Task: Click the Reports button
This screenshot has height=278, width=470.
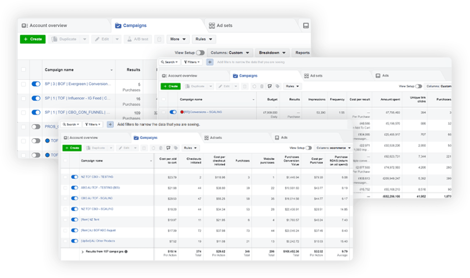Action: coord(302,53)
